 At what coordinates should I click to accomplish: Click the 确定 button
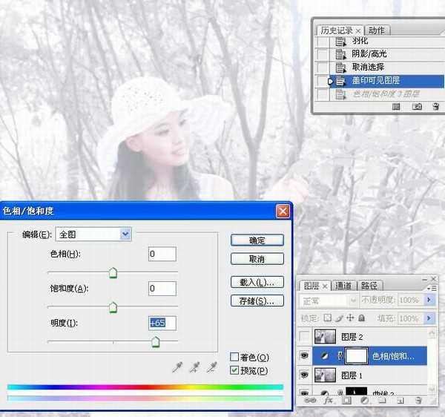point(257,240)
